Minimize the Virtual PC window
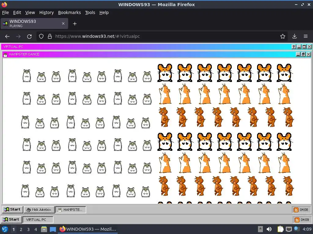 (x=299, y=47)
